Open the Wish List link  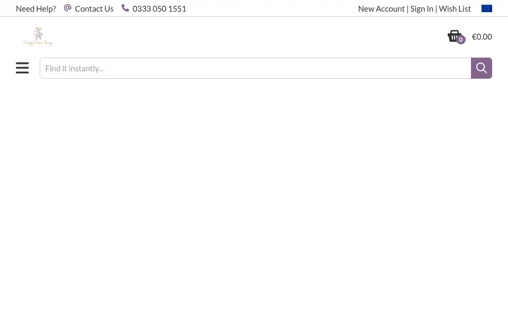point(455,9)
